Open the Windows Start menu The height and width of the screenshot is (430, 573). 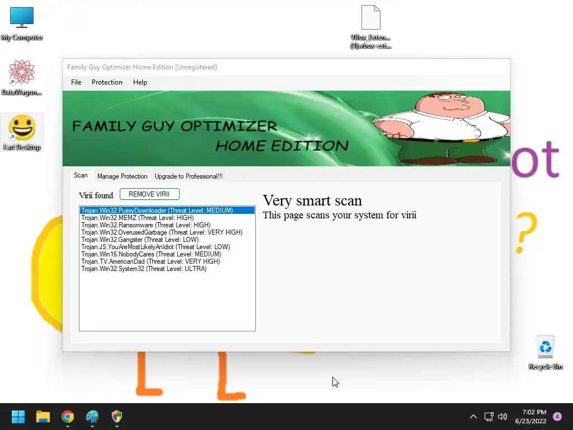[18, 417]
